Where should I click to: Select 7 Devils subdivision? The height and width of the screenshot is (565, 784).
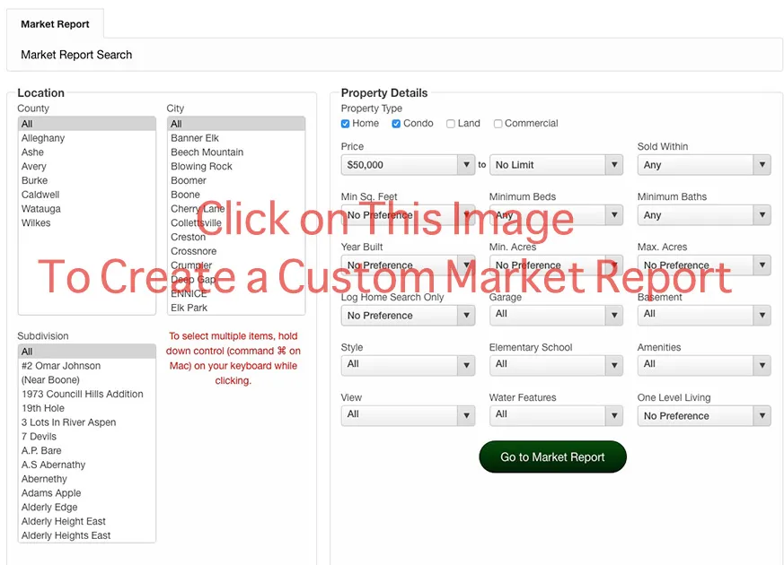(87, 436)
